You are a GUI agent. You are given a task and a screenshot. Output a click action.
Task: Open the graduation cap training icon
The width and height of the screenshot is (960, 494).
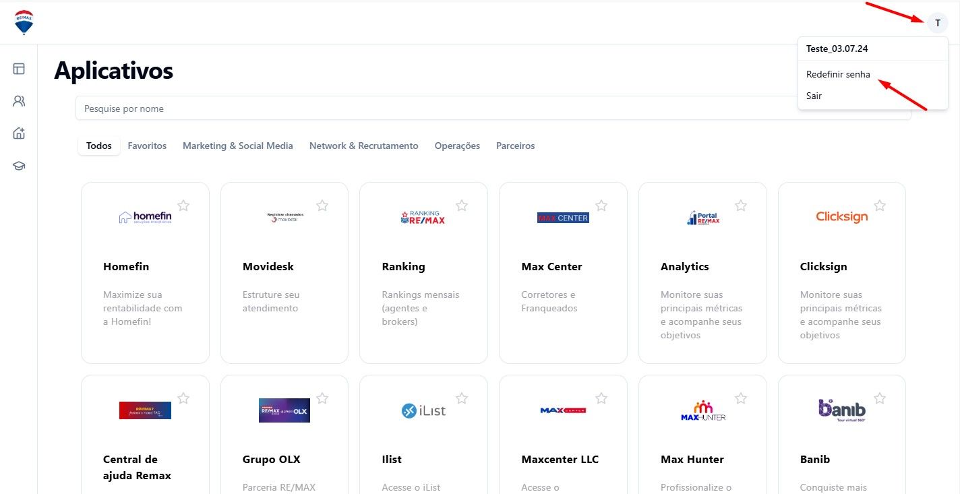tap(19, 166)
